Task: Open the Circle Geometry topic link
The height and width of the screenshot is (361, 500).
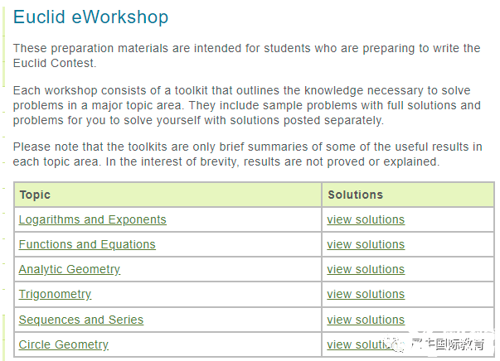Action: 64,344
